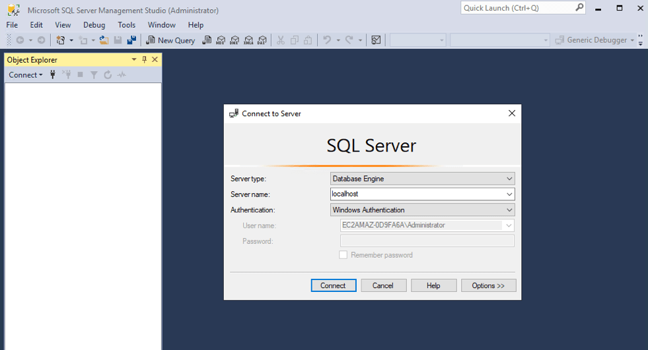Click the Open File folder icon

(104, 40)
